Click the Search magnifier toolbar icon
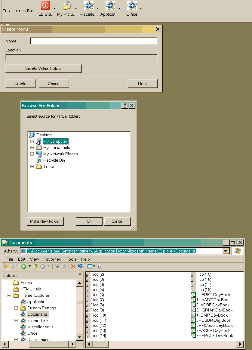Viewport: 252px width, 350px height. click(14, 266)
